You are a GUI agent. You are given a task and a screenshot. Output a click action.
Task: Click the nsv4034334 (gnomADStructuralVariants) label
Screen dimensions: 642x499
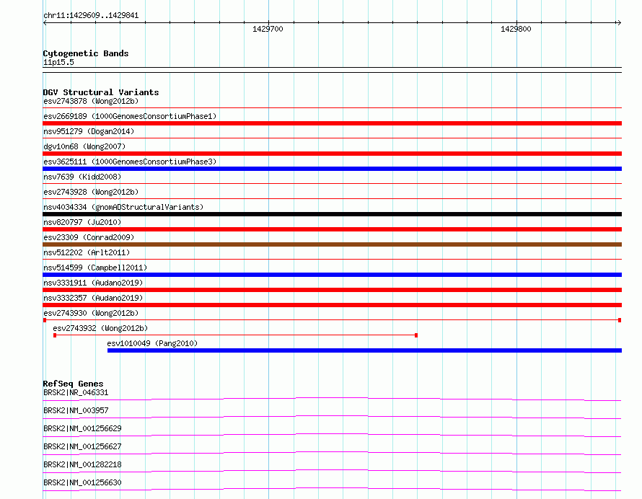pos(123,207)
